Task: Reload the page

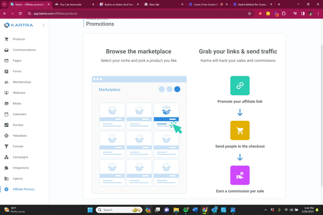Action: click(20, 13)
